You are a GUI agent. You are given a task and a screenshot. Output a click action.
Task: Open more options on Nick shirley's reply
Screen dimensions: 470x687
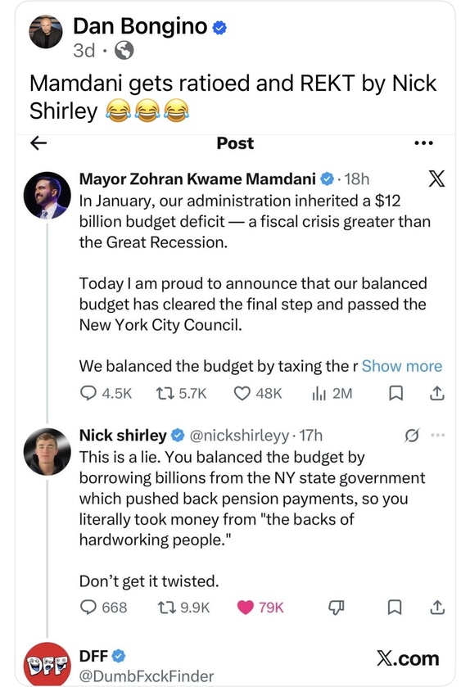[x=437, y=435]
